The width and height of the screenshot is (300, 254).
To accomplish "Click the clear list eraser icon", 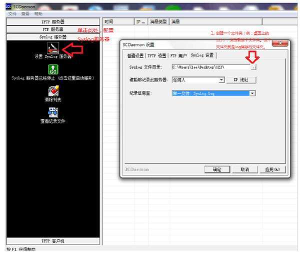I will pos(53,91).
